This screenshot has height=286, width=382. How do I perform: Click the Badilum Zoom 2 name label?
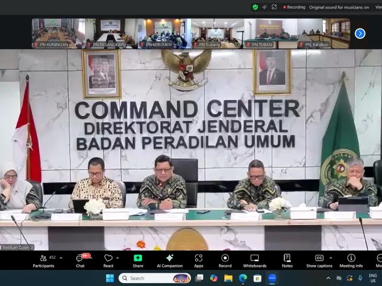(17, 247)
